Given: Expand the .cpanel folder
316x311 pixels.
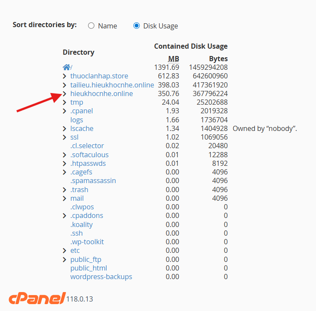Looking at the screenshot, I should (x=64, y=111).
